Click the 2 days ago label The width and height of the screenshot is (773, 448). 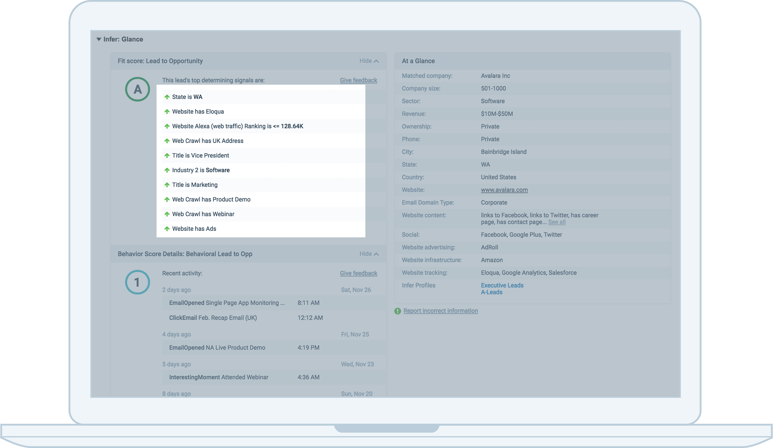click(x=176, y=290)
